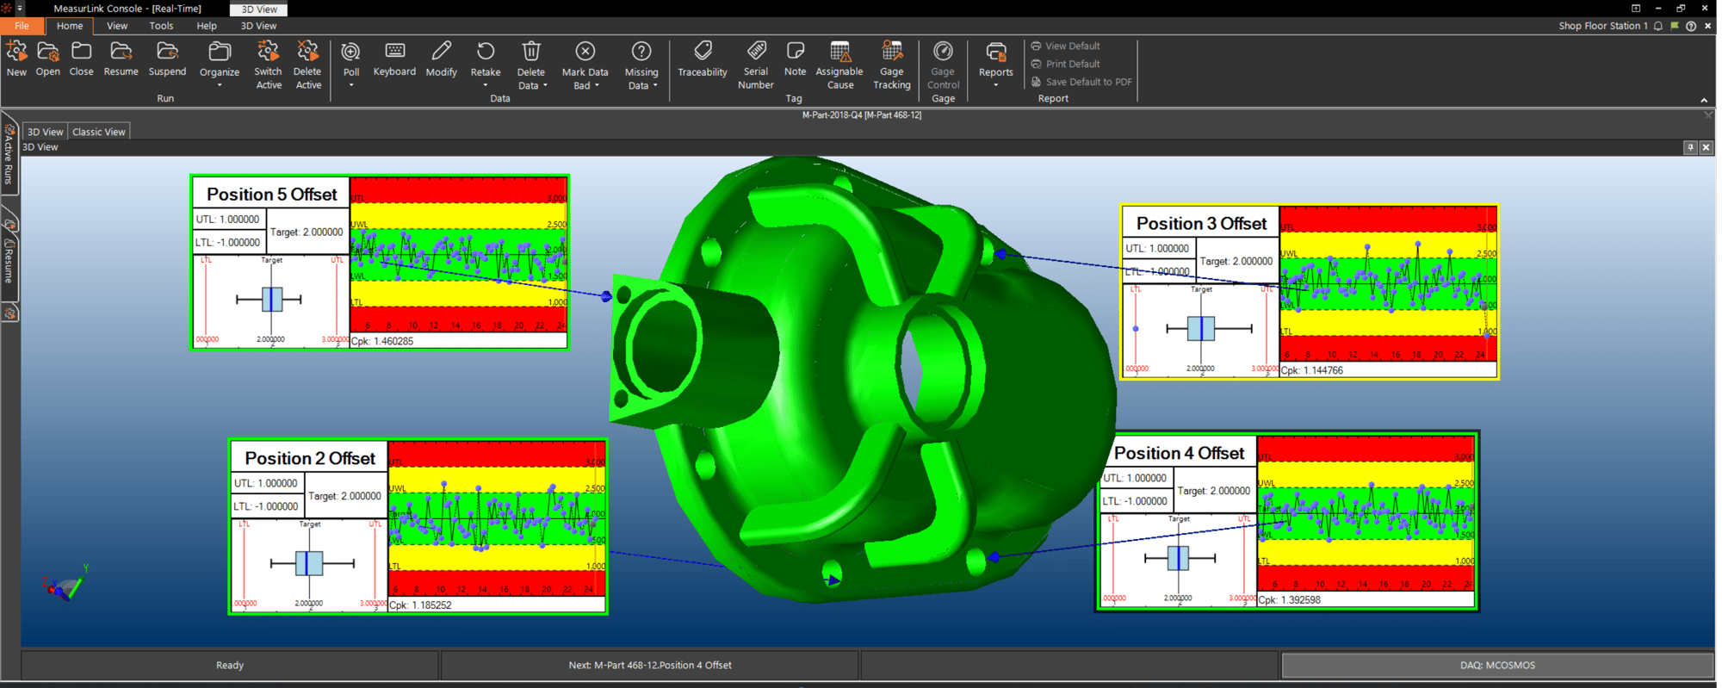Open Missing Data dropdown
1722x688 pixels.
coord(641,65)
